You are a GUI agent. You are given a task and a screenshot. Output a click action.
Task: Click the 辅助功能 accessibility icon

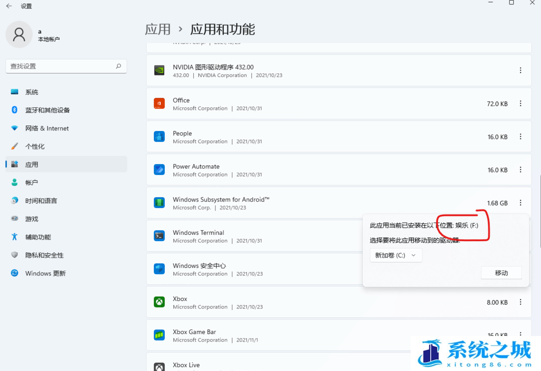[x=15, y=236]
